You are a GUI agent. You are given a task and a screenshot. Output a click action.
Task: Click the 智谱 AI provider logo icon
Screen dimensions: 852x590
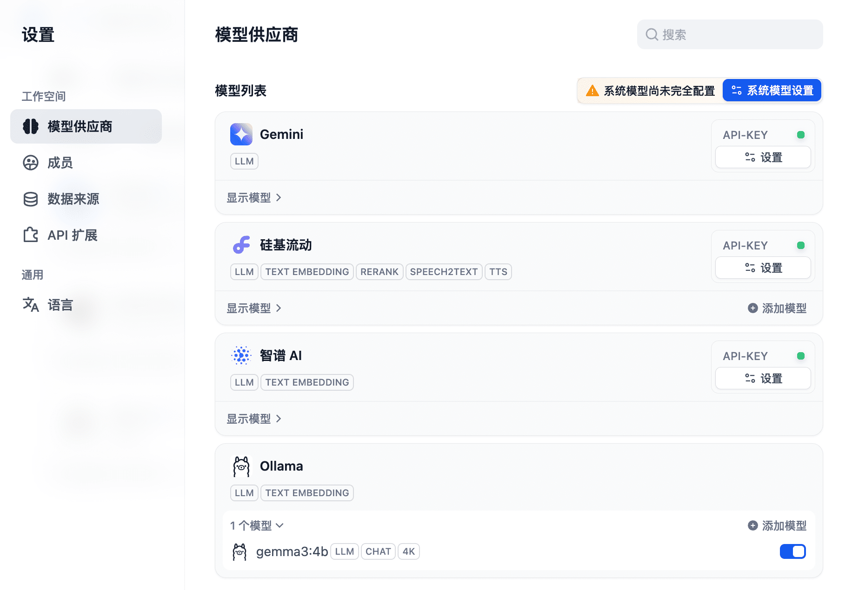point(241,355)
